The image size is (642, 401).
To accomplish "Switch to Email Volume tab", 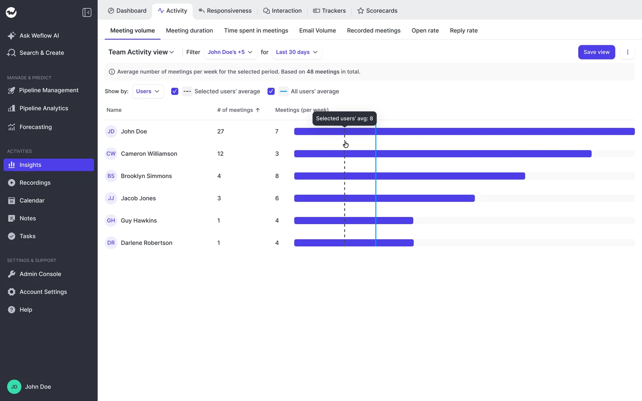I will point(317,30).
